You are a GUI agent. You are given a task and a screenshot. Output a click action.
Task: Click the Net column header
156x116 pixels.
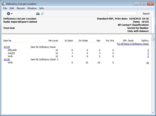coord(98,41)
